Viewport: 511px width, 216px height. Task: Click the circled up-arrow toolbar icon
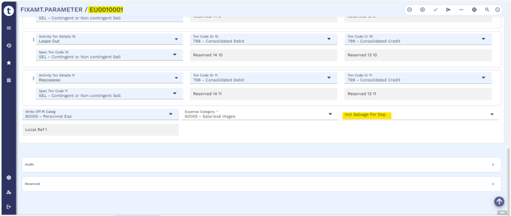[x=410, y=10]
